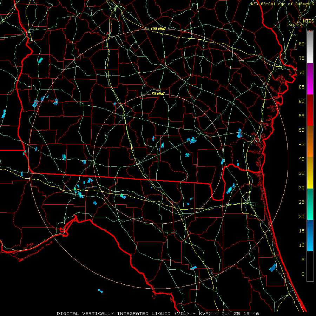The height and width of the screenshot is (316, 316).
Task: Click the scale value 35
Action: point(302,173)
